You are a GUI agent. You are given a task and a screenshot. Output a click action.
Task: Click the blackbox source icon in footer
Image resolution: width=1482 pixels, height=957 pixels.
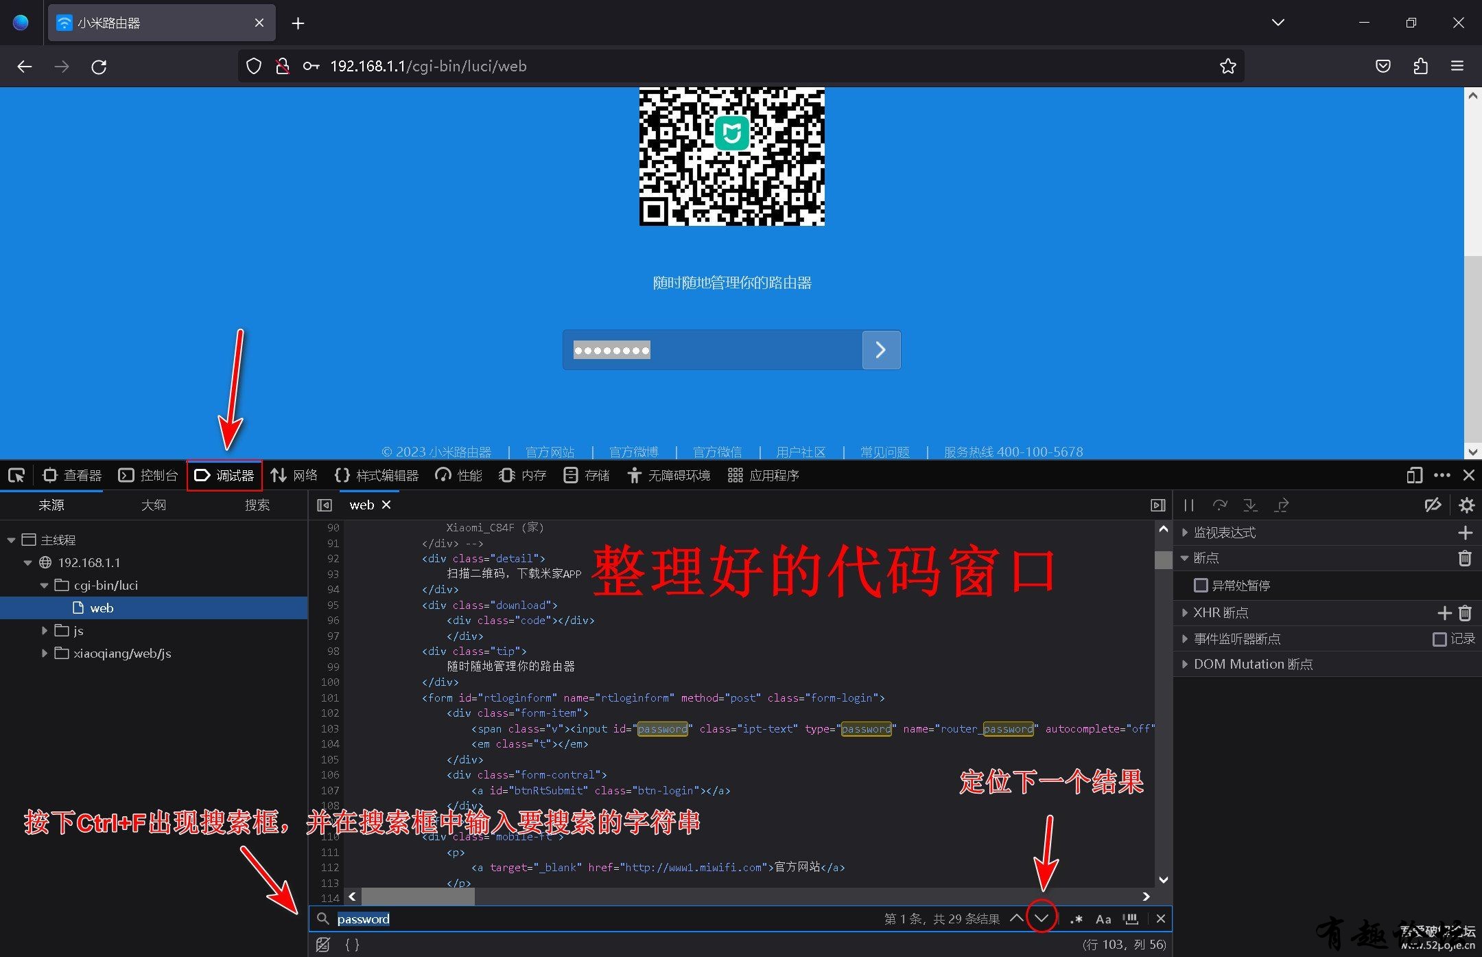click(x=323, y=945)
